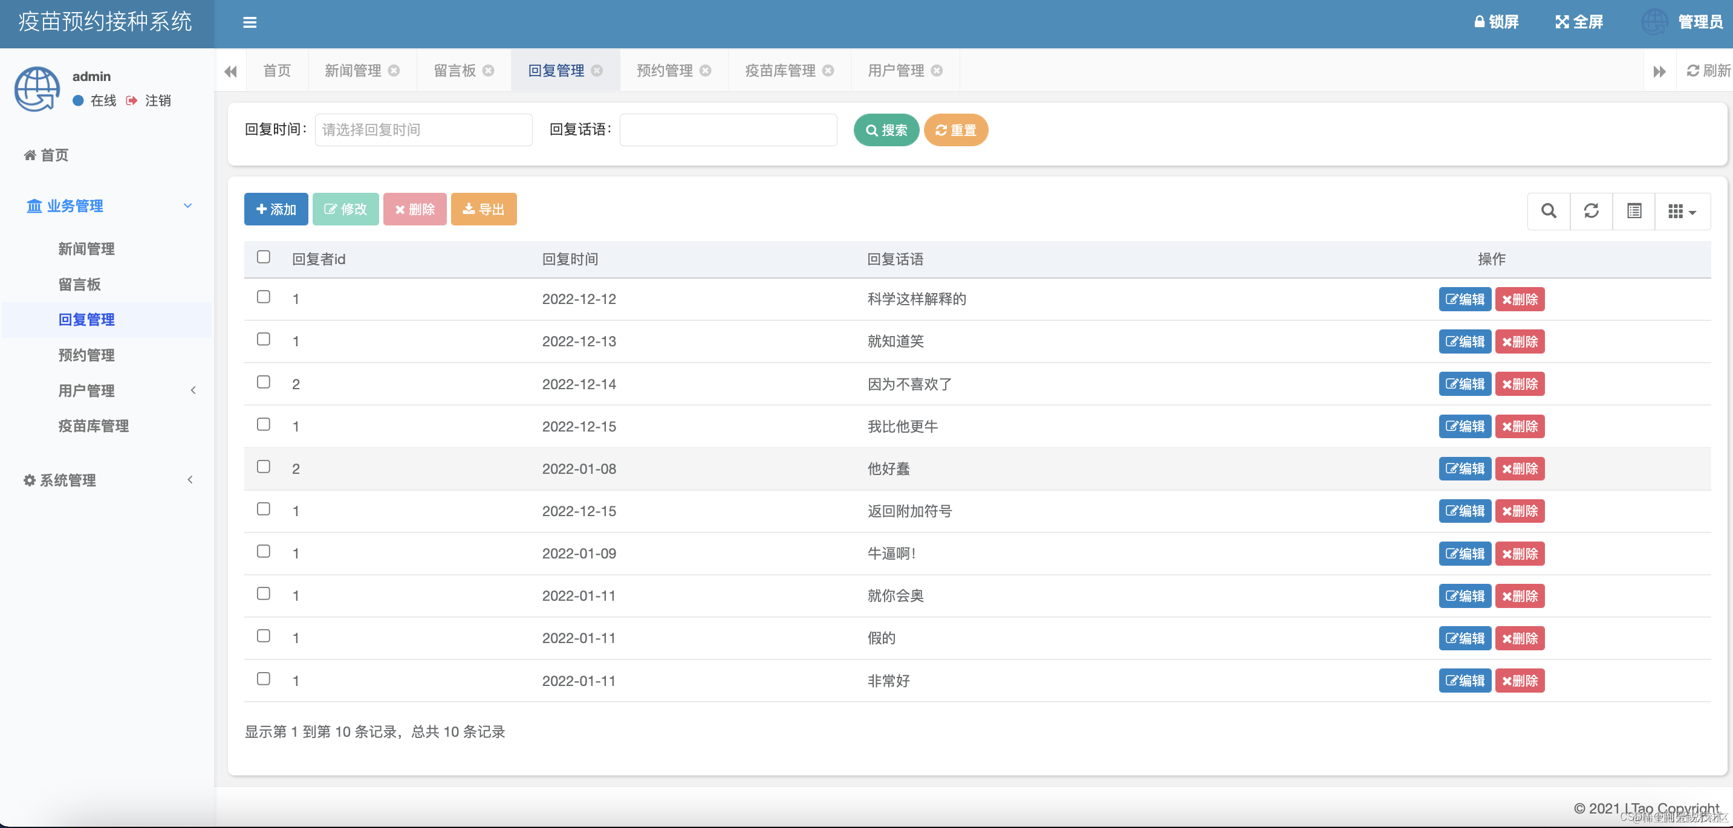This screenshot has height=828, width=1733.
Task: Click the 回复时间 date input field
Action: coord(423,130)
